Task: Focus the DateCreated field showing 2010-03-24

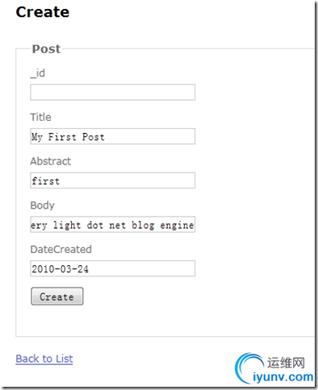Action: (113, 268)
